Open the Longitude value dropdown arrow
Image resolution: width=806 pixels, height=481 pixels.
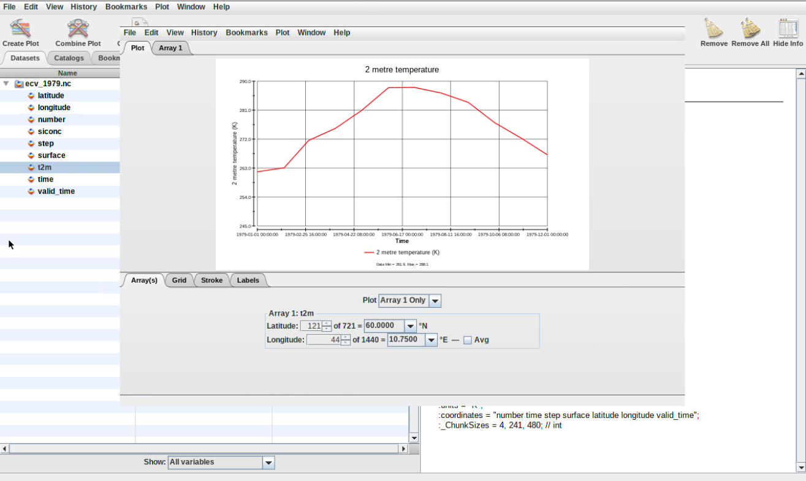click(x=431, y=340)
